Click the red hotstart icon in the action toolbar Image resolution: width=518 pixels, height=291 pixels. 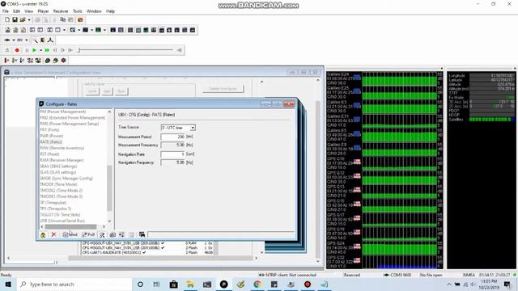click(6, 61)
